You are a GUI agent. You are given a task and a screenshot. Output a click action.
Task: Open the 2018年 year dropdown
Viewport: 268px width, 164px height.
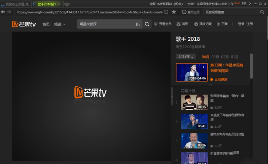pyautogui.click(x=186, y=57)
